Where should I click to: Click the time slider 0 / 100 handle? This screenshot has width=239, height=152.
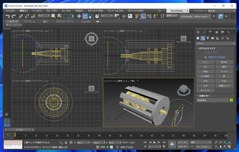(x=19, y=130)
